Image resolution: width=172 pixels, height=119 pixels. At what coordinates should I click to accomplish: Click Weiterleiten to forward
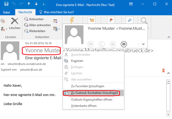[x=35, y=31]
